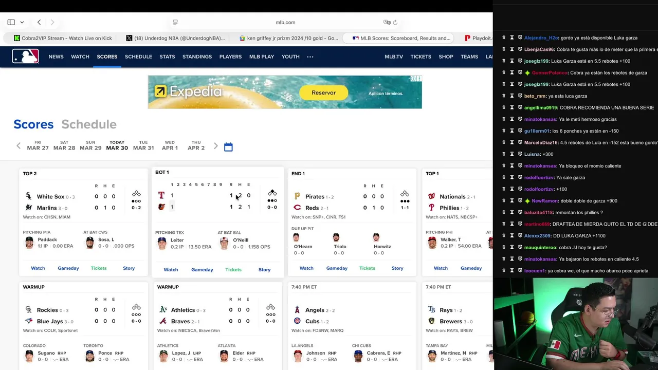Click the Phillies team logo
658x370 pixels.
coord(431,208)
